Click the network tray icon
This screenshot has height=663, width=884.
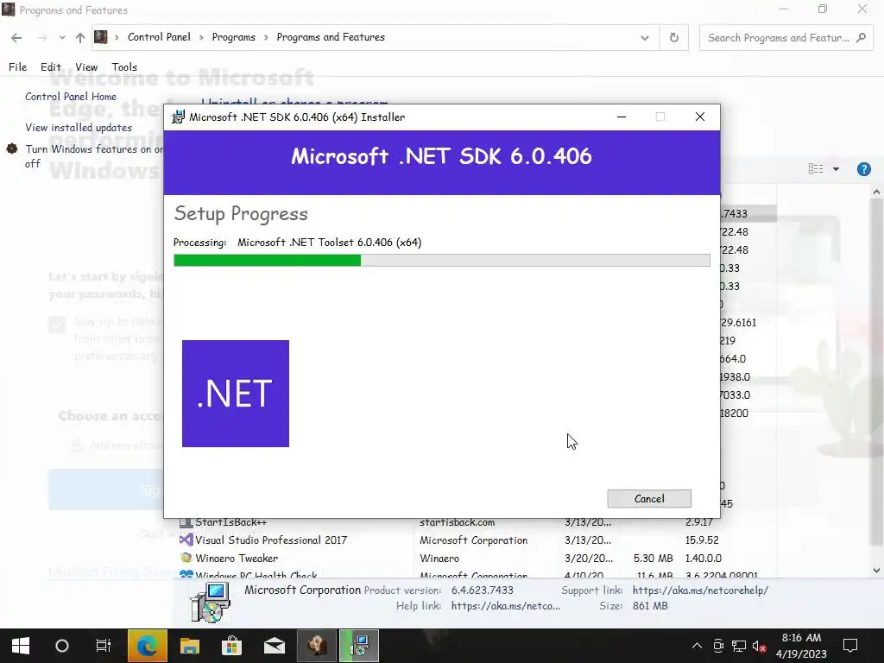(739, 646)
